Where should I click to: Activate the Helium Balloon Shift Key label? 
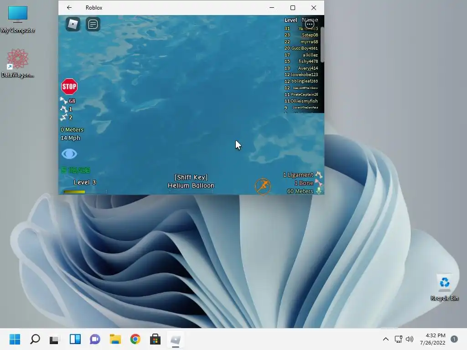click(x=191, y=181)
